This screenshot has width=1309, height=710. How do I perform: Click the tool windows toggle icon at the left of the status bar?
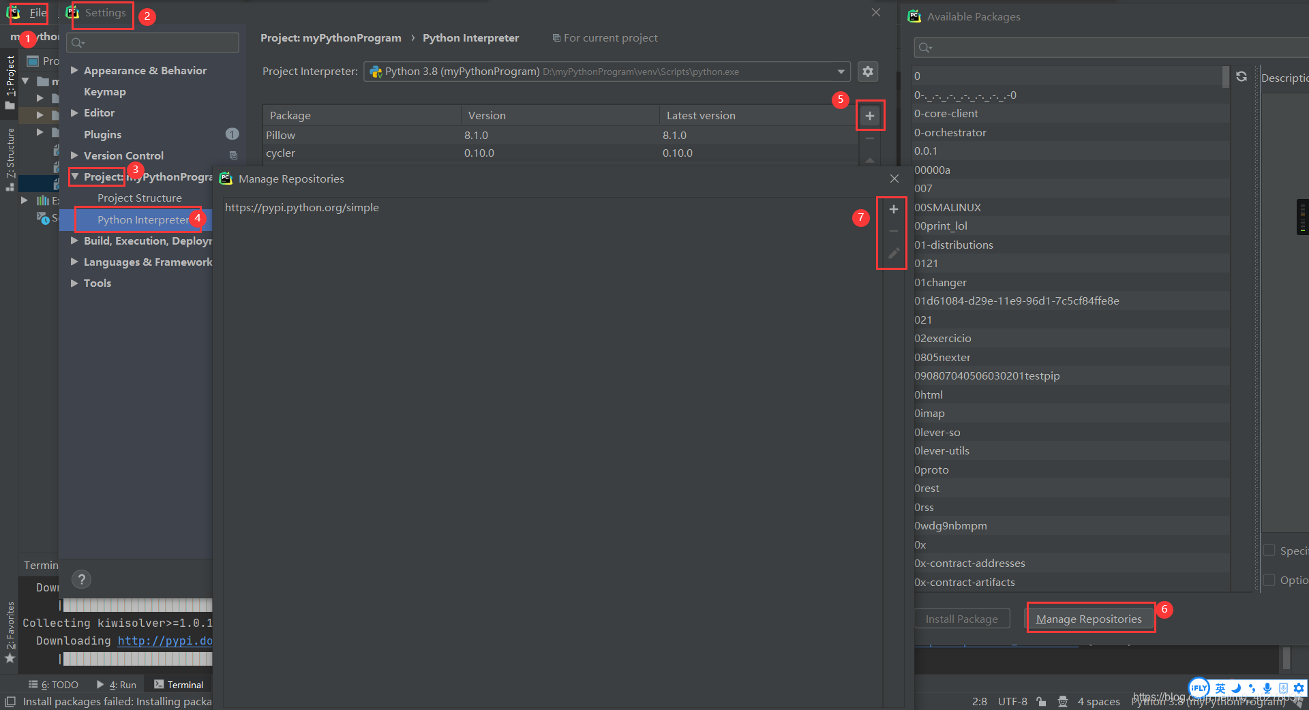pyautogui.click(x=10, y=701)
